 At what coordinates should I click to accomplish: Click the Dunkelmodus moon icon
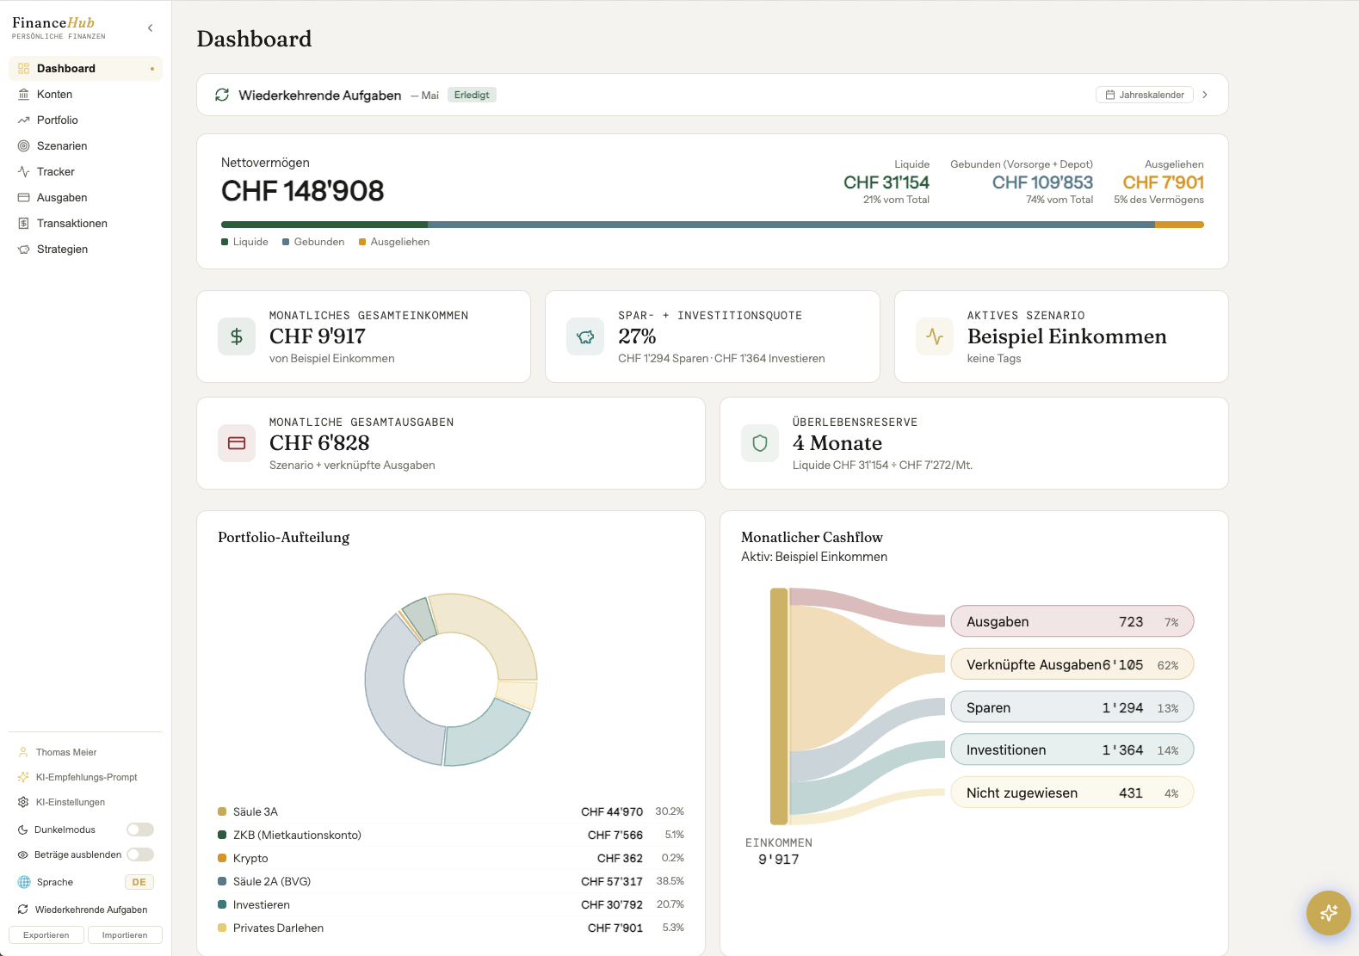23,830
